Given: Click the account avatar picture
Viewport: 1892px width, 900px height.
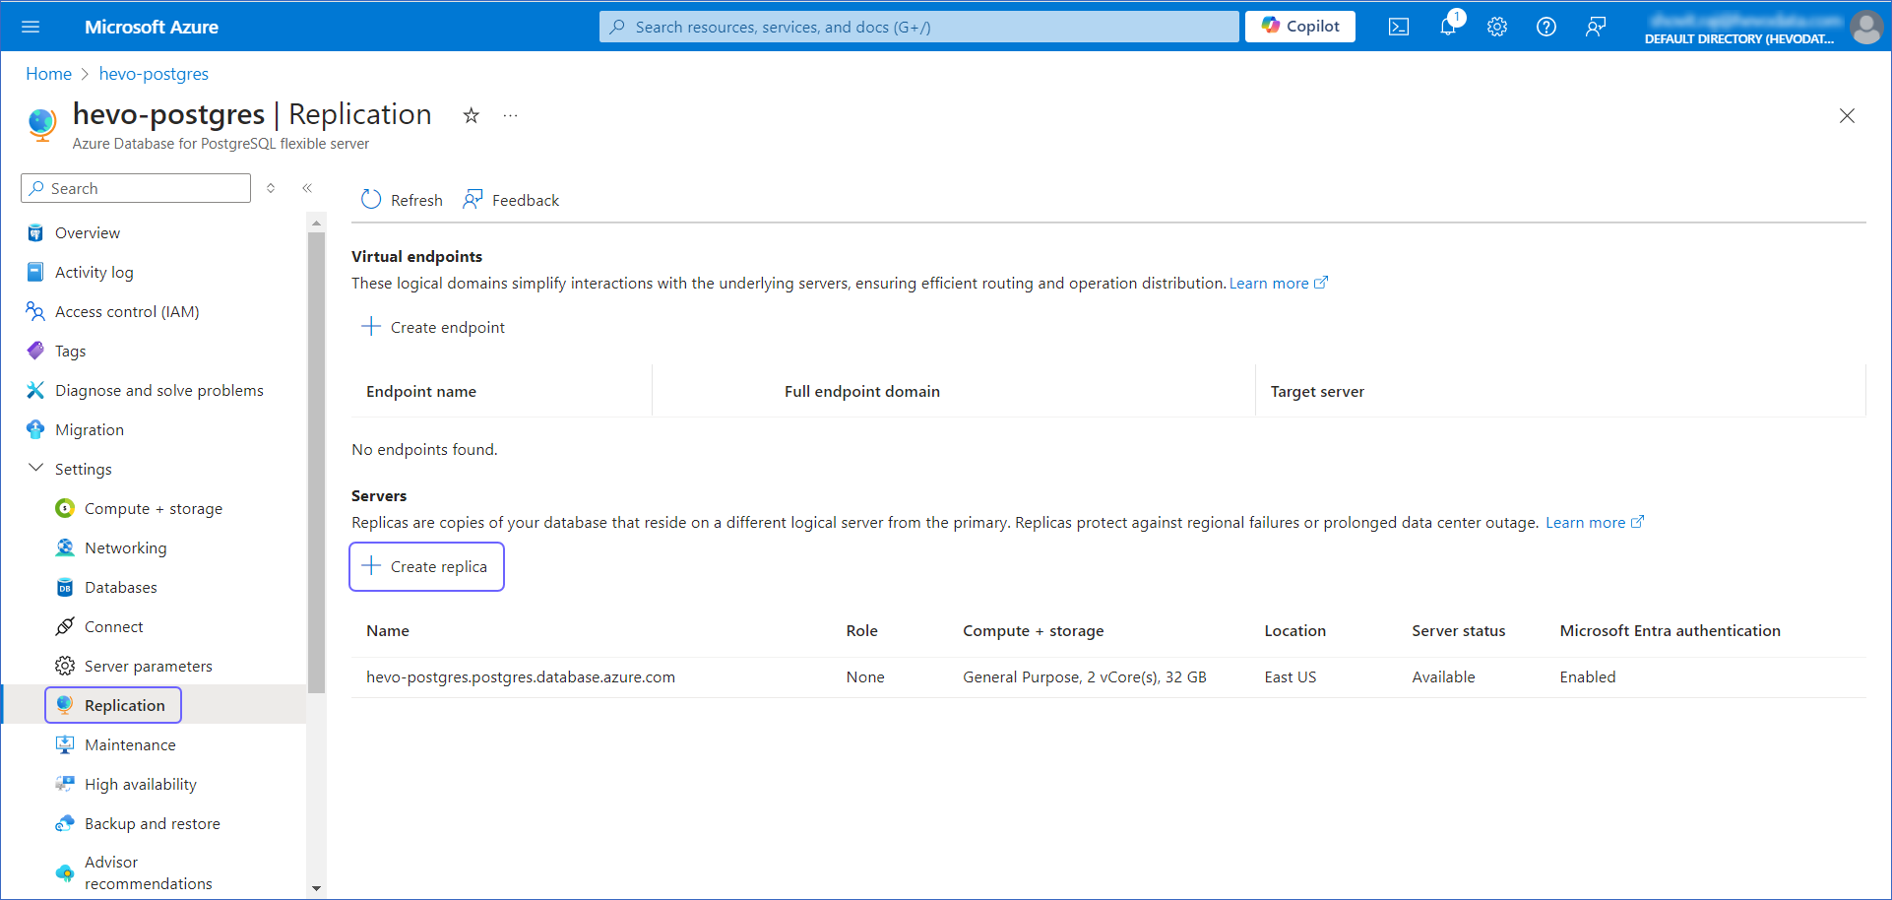Looking at the screenshot, I should click(x=1866, y=27).
